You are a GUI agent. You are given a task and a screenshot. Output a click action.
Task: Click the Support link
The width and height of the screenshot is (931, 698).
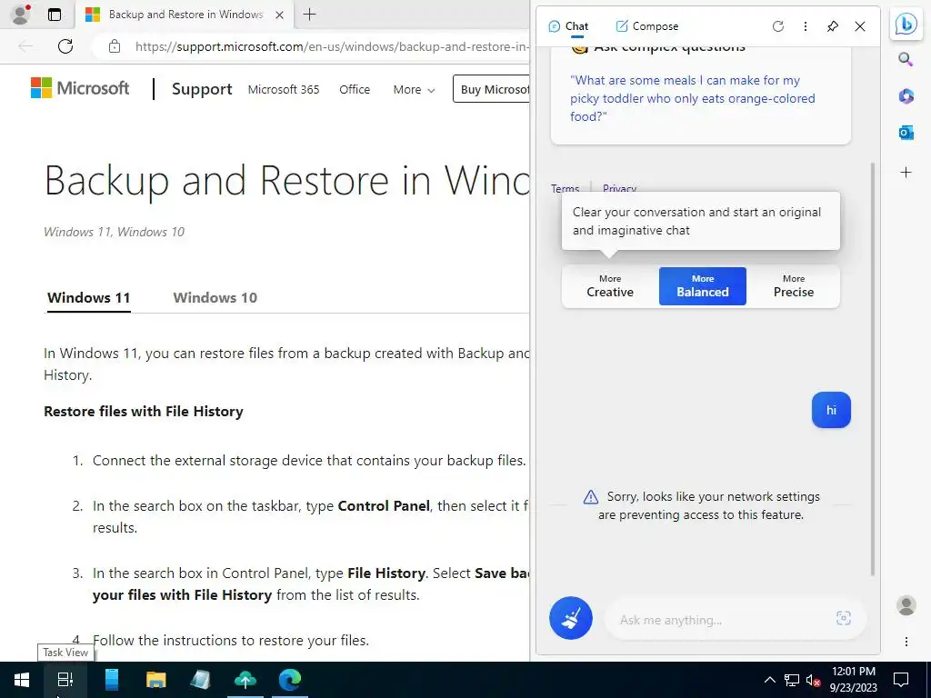coord(202,89)
